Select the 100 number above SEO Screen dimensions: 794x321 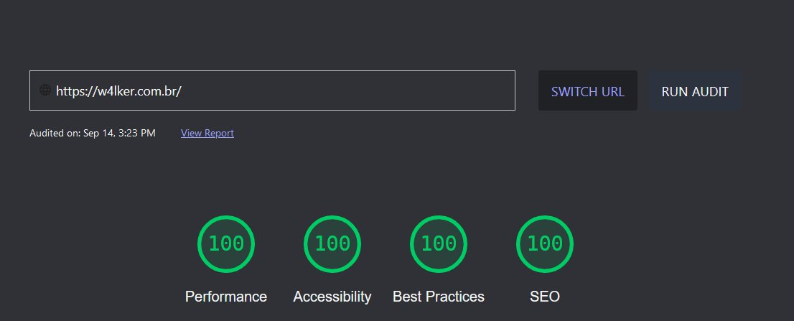pos(545,243)
